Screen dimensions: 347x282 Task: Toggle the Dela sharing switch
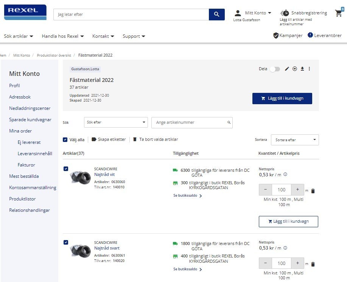[275, 69]
